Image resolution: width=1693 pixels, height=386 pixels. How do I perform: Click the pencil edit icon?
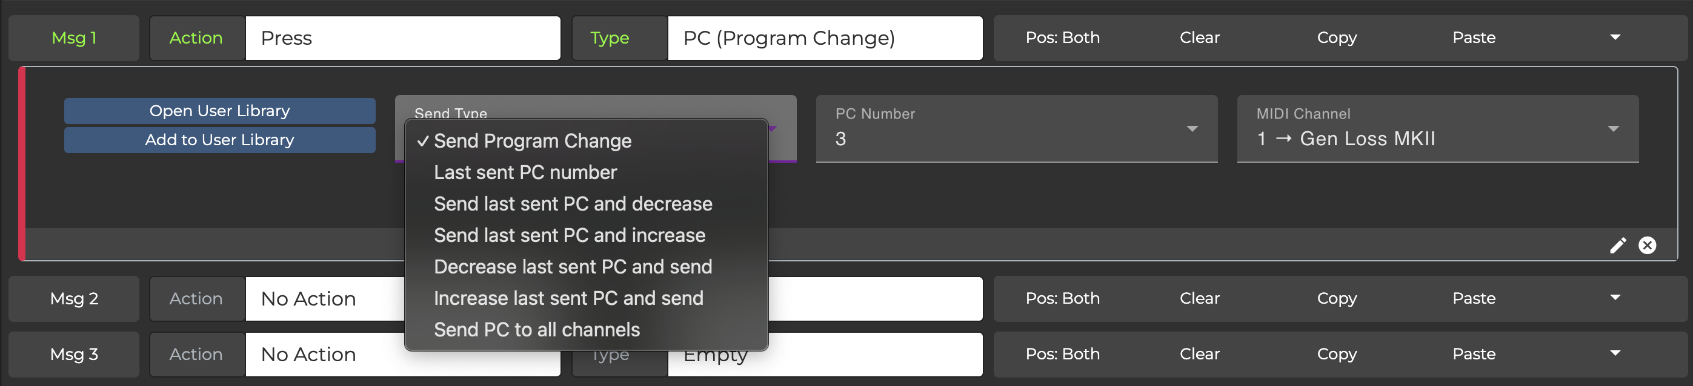click(1617, 246)
